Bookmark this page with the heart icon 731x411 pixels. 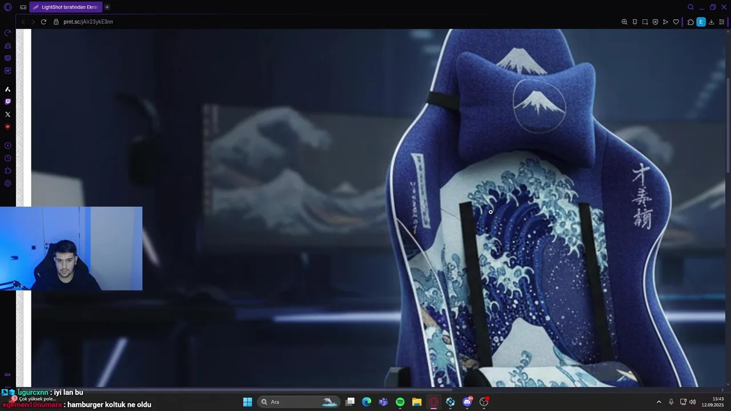676,22
